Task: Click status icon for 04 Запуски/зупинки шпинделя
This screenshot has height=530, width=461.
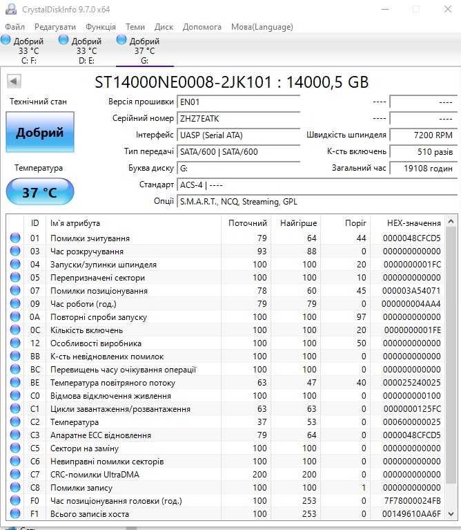Action: [x=15, y=265]
